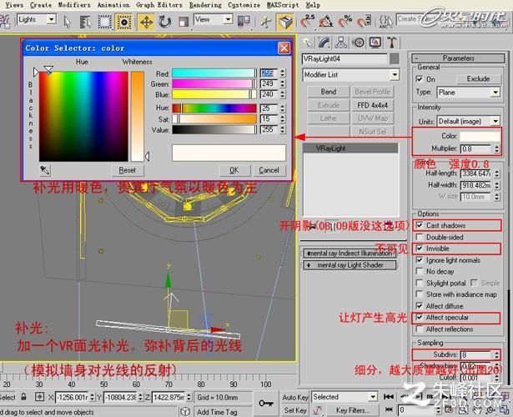This screenshot has height=417, width=513.
Task: Adjust the Whiteness vertical slider
Action: 138,116
